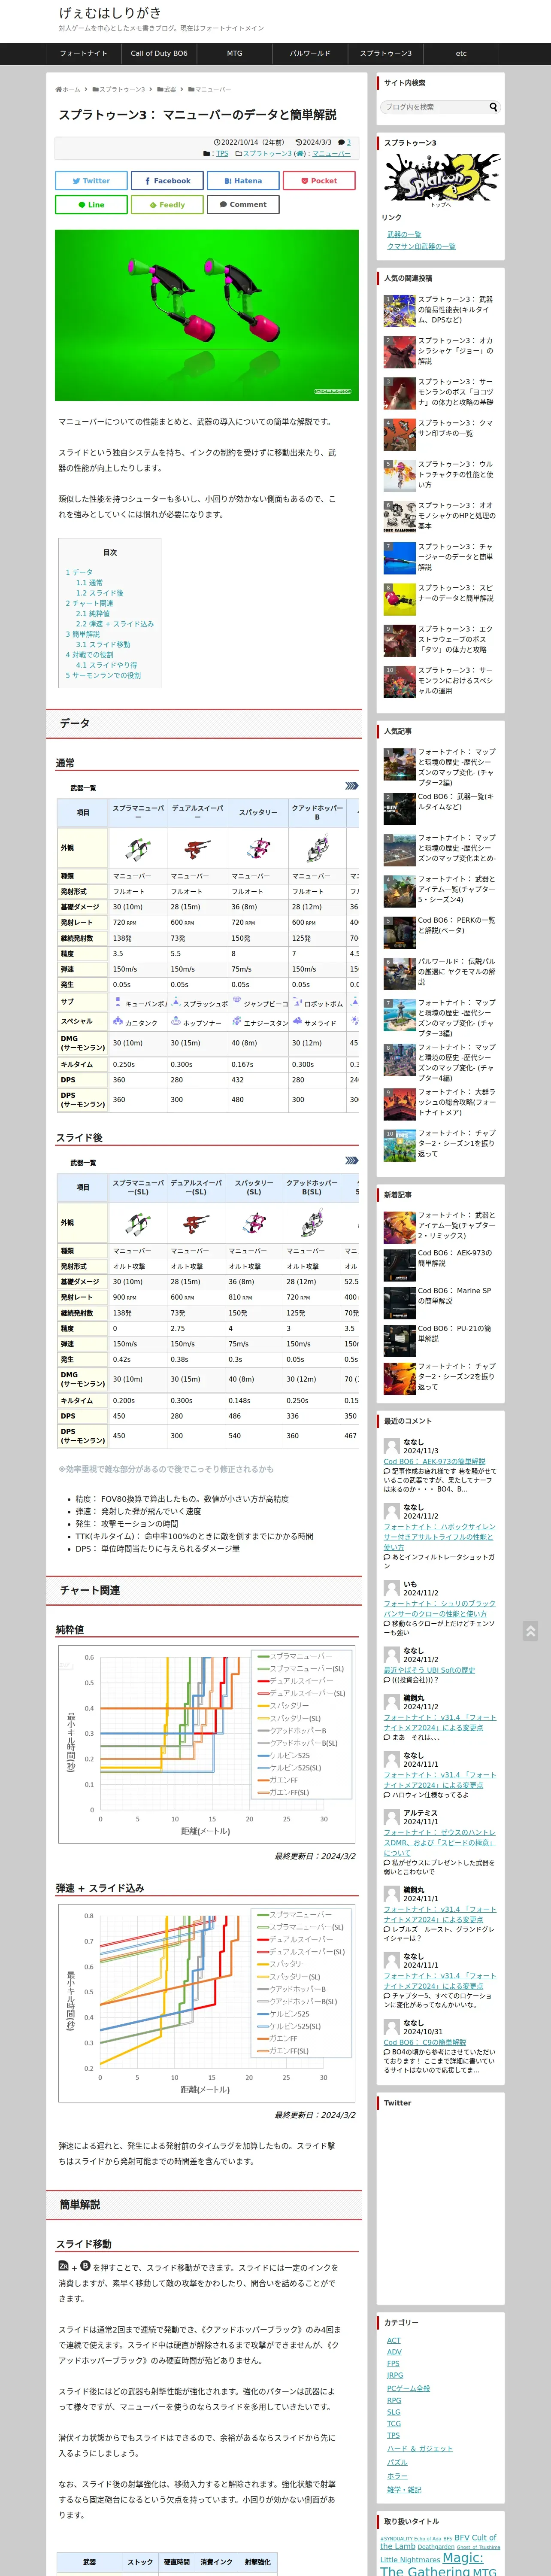Viewport: 551px width, 2576px height.
Task: Open the Comment button below share buttons
Action: pyautogui.click(x=243, y=204)
